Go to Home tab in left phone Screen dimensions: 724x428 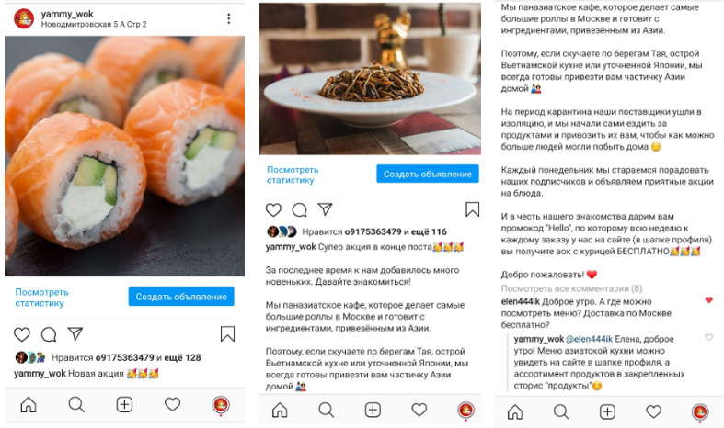coord(29,404)
